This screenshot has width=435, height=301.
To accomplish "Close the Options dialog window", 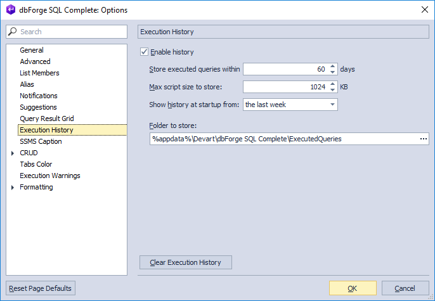I will tap(424, 10).
